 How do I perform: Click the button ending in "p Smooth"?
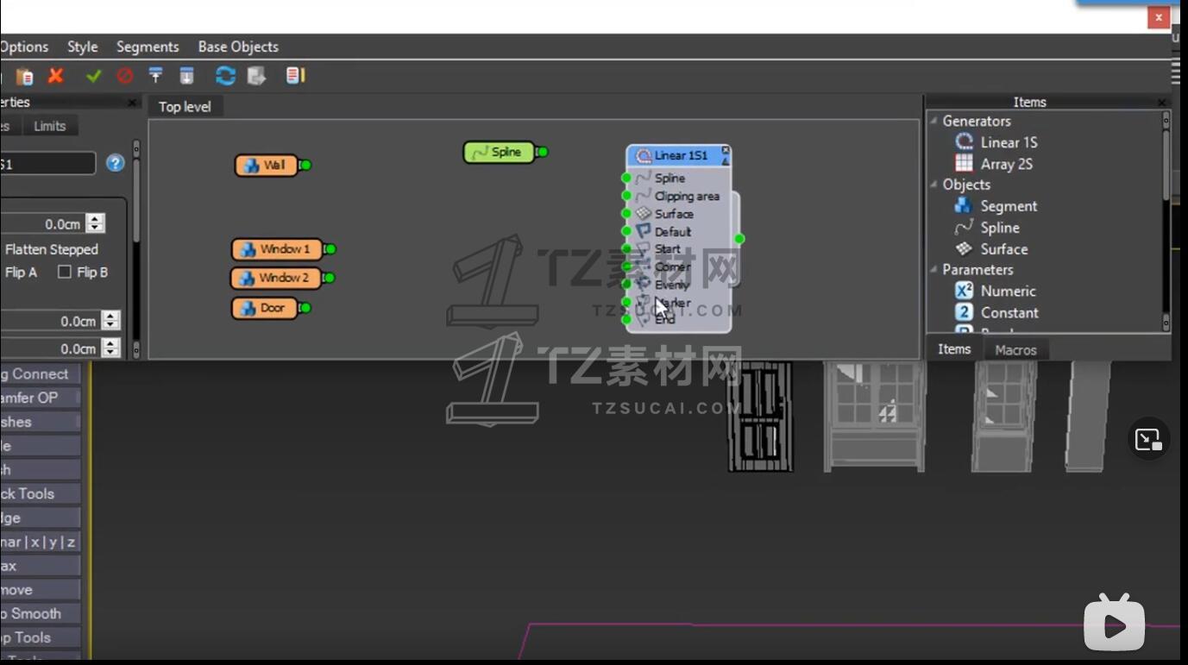pos(40,614)
